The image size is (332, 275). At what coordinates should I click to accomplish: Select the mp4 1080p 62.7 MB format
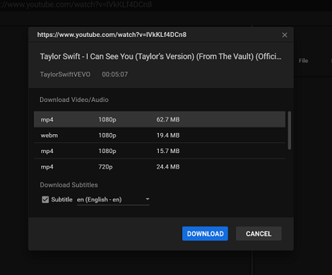click(x=160, y=119)
